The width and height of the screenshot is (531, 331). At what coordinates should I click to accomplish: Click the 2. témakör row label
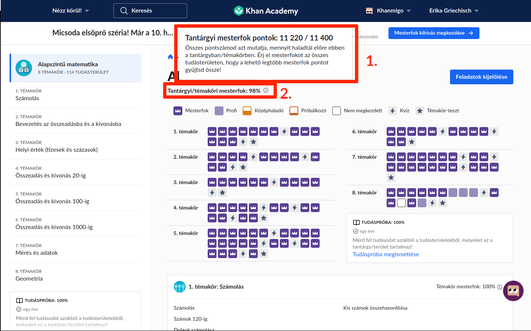(186, 157)
